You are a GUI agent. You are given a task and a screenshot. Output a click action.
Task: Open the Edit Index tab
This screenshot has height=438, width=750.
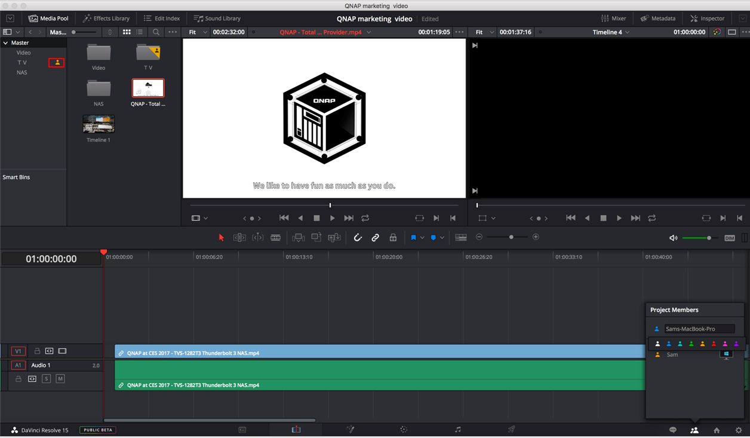162,19
